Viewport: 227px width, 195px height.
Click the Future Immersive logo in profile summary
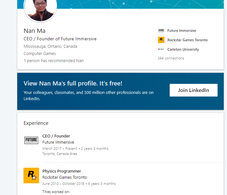[x=161, y=31]
